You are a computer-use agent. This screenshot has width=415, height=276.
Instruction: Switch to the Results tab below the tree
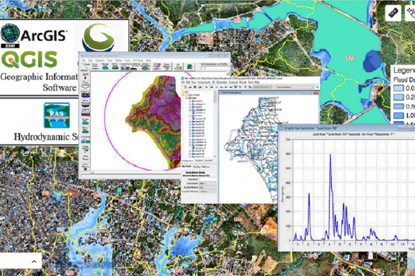point(209,161)
